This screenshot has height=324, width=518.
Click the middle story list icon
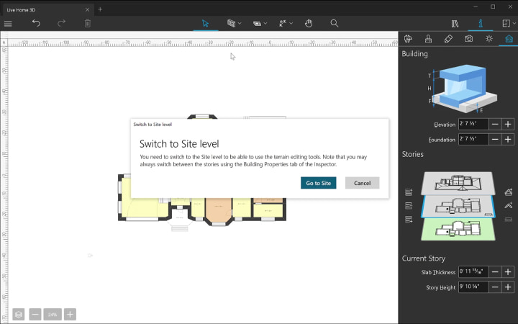pos(409,206)
